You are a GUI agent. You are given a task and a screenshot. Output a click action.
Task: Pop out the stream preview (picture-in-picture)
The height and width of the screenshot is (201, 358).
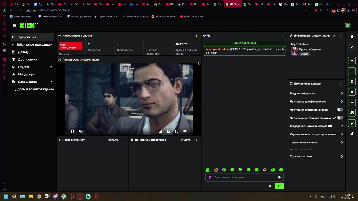(x=160, y=131)
